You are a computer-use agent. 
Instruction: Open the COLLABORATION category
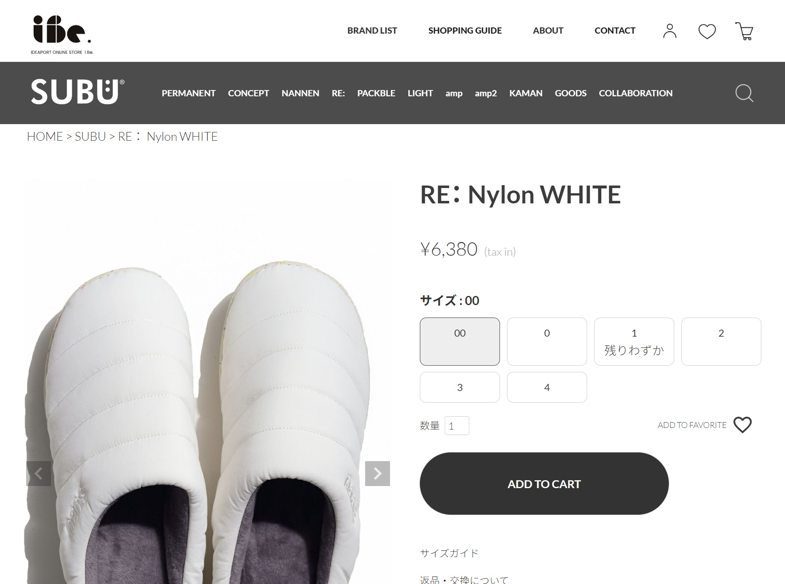[636, 93]
